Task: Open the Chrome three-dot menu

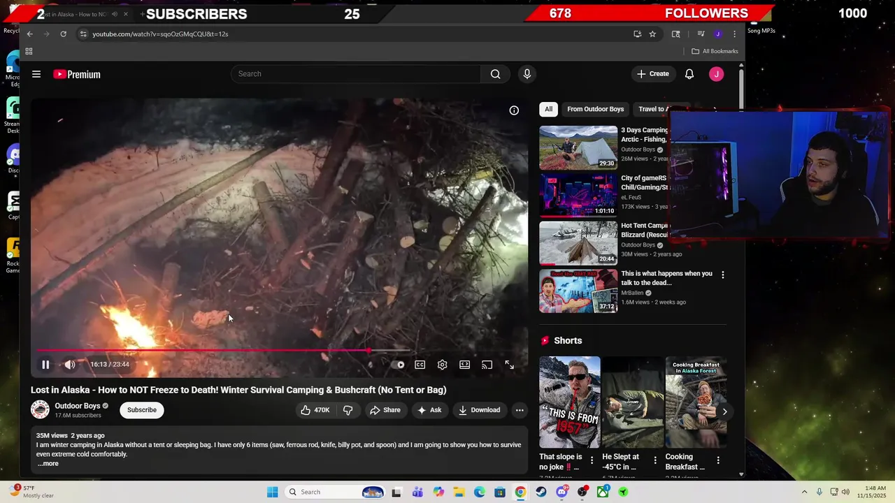Action: [734, 34]
